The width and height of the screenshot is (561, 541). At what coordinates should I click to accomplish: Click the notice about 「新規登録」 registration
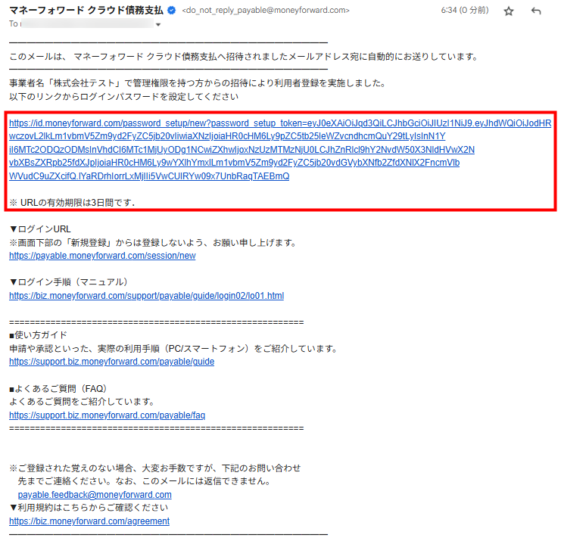(154, 242)
